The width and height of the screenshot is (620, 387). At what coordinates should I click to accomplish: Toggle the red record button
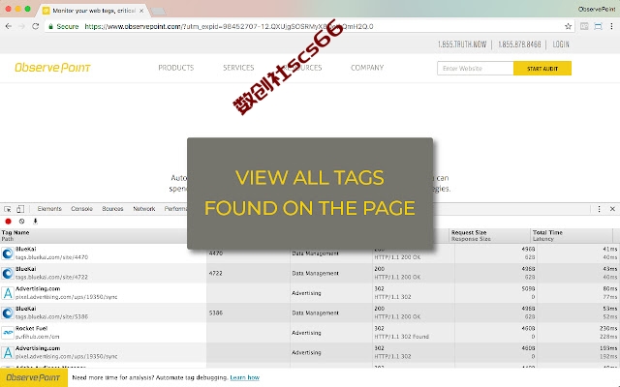click(8, 222)
